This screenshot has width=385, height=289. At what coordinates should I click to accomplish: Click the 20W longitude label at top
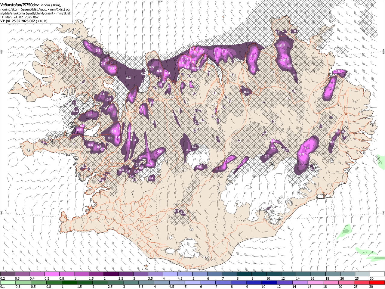point(160,2)
